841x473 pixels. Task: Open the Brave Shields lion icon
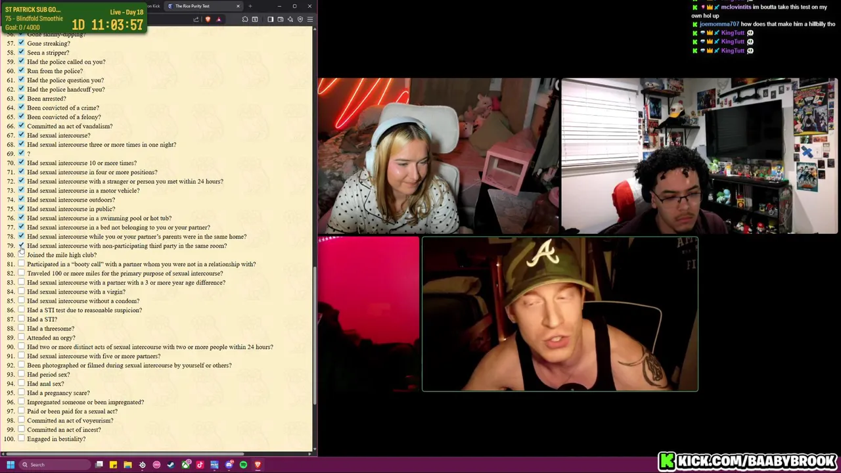(x=208, y=19)
